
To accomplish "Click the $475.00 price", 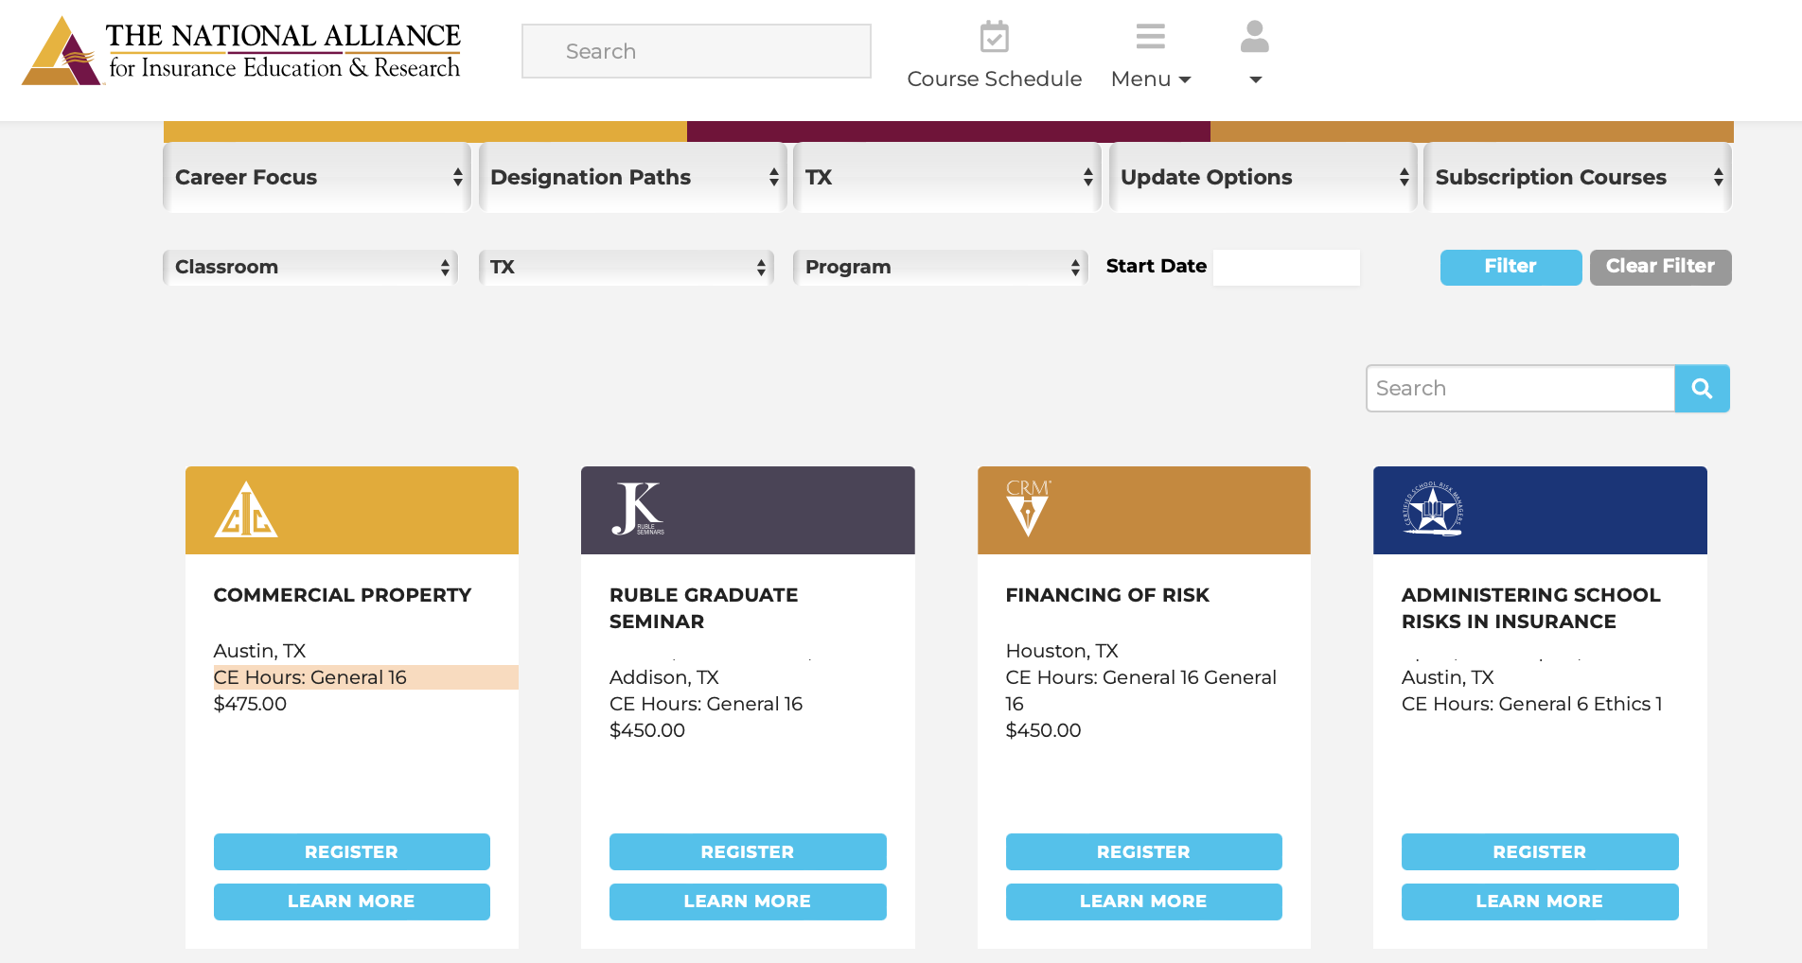I will (x=250, y=704).
